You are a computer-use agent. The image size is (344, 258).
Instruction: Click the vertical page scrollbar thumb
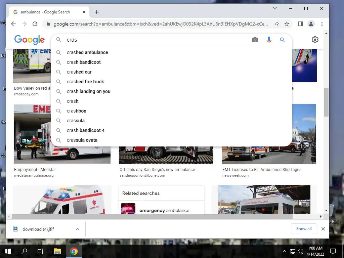pos(326,102)
